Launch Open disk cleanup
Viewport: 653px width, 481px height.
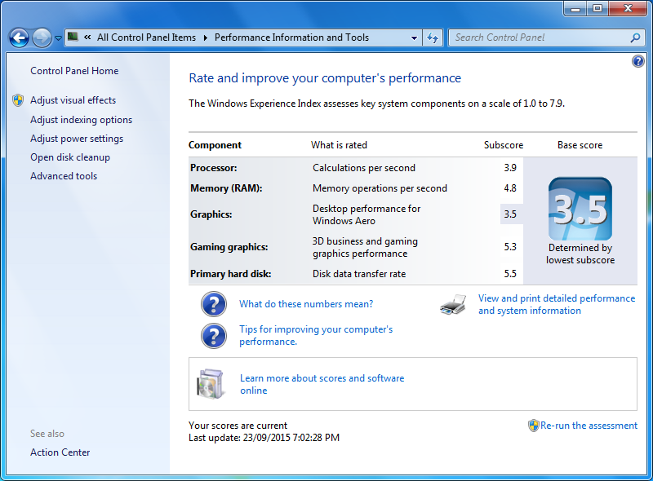[70, 157]
